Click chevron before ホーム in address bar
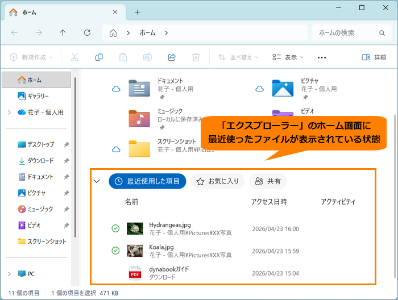This screenshot has height=300, width=398. [x=128, y=33]
